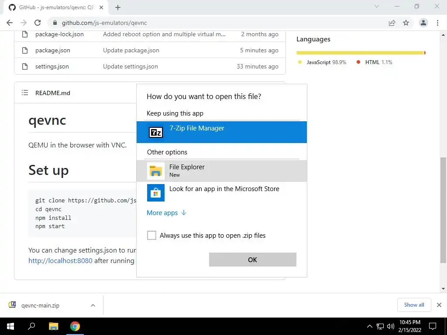Open the http://localhost:8080 link
Image resolution: width=447 pixels, height=335 pixels.
point(60,261)
